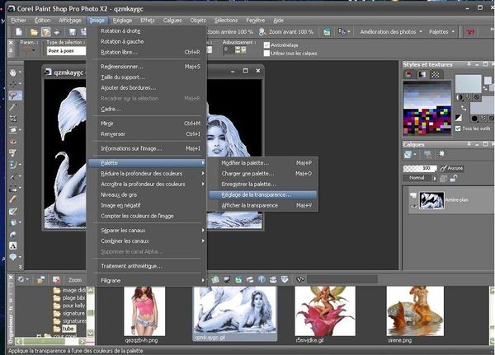Click the Zoom arrière 100 % button
The height and width of the screenshot is (355, 495).
tap(230, 32)
